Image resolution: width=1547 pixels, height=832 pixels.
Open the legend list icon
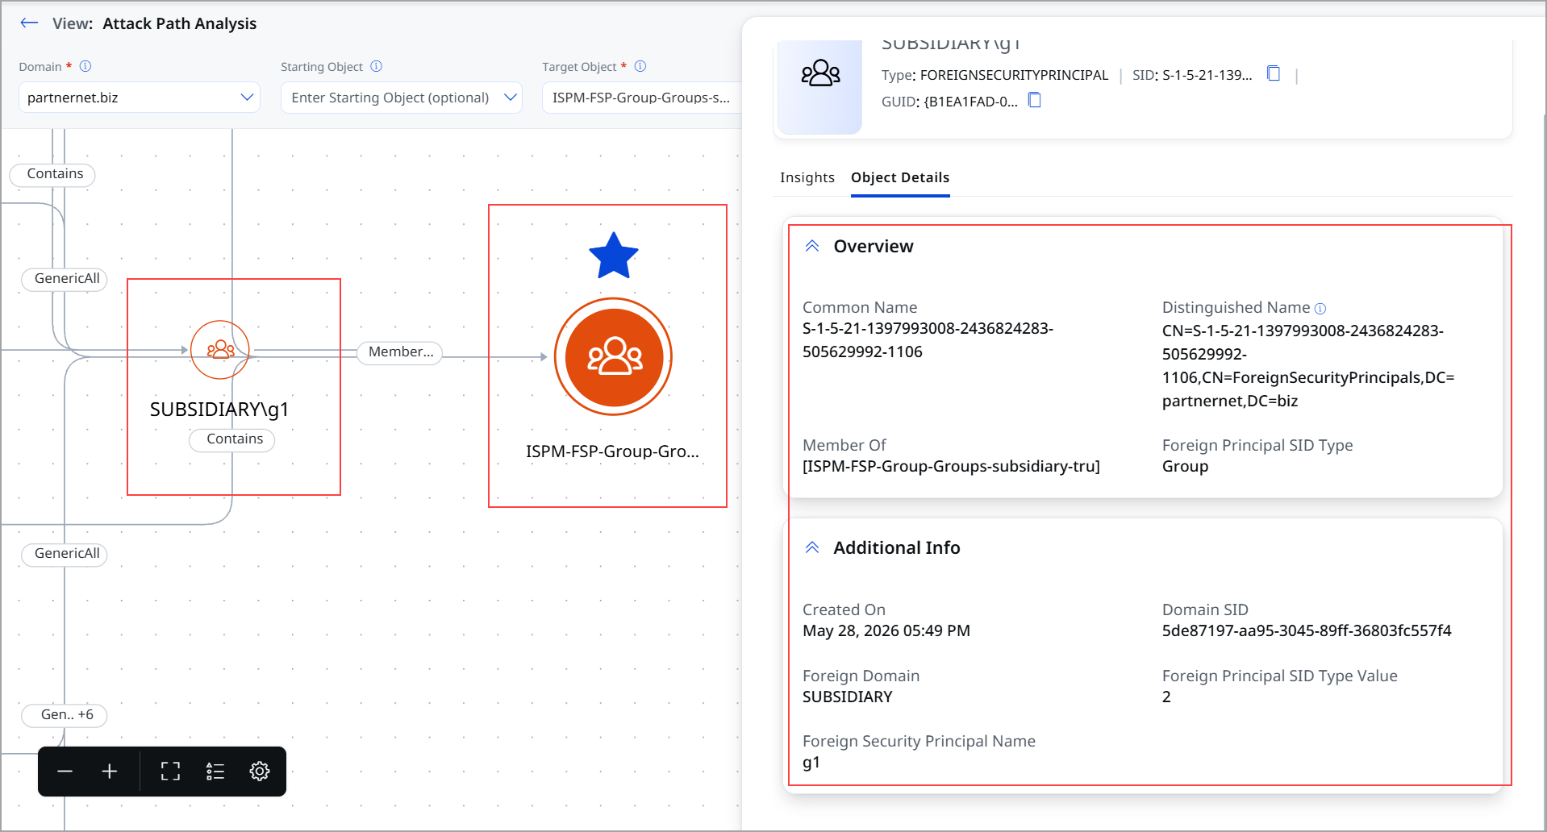click(215, 772)
